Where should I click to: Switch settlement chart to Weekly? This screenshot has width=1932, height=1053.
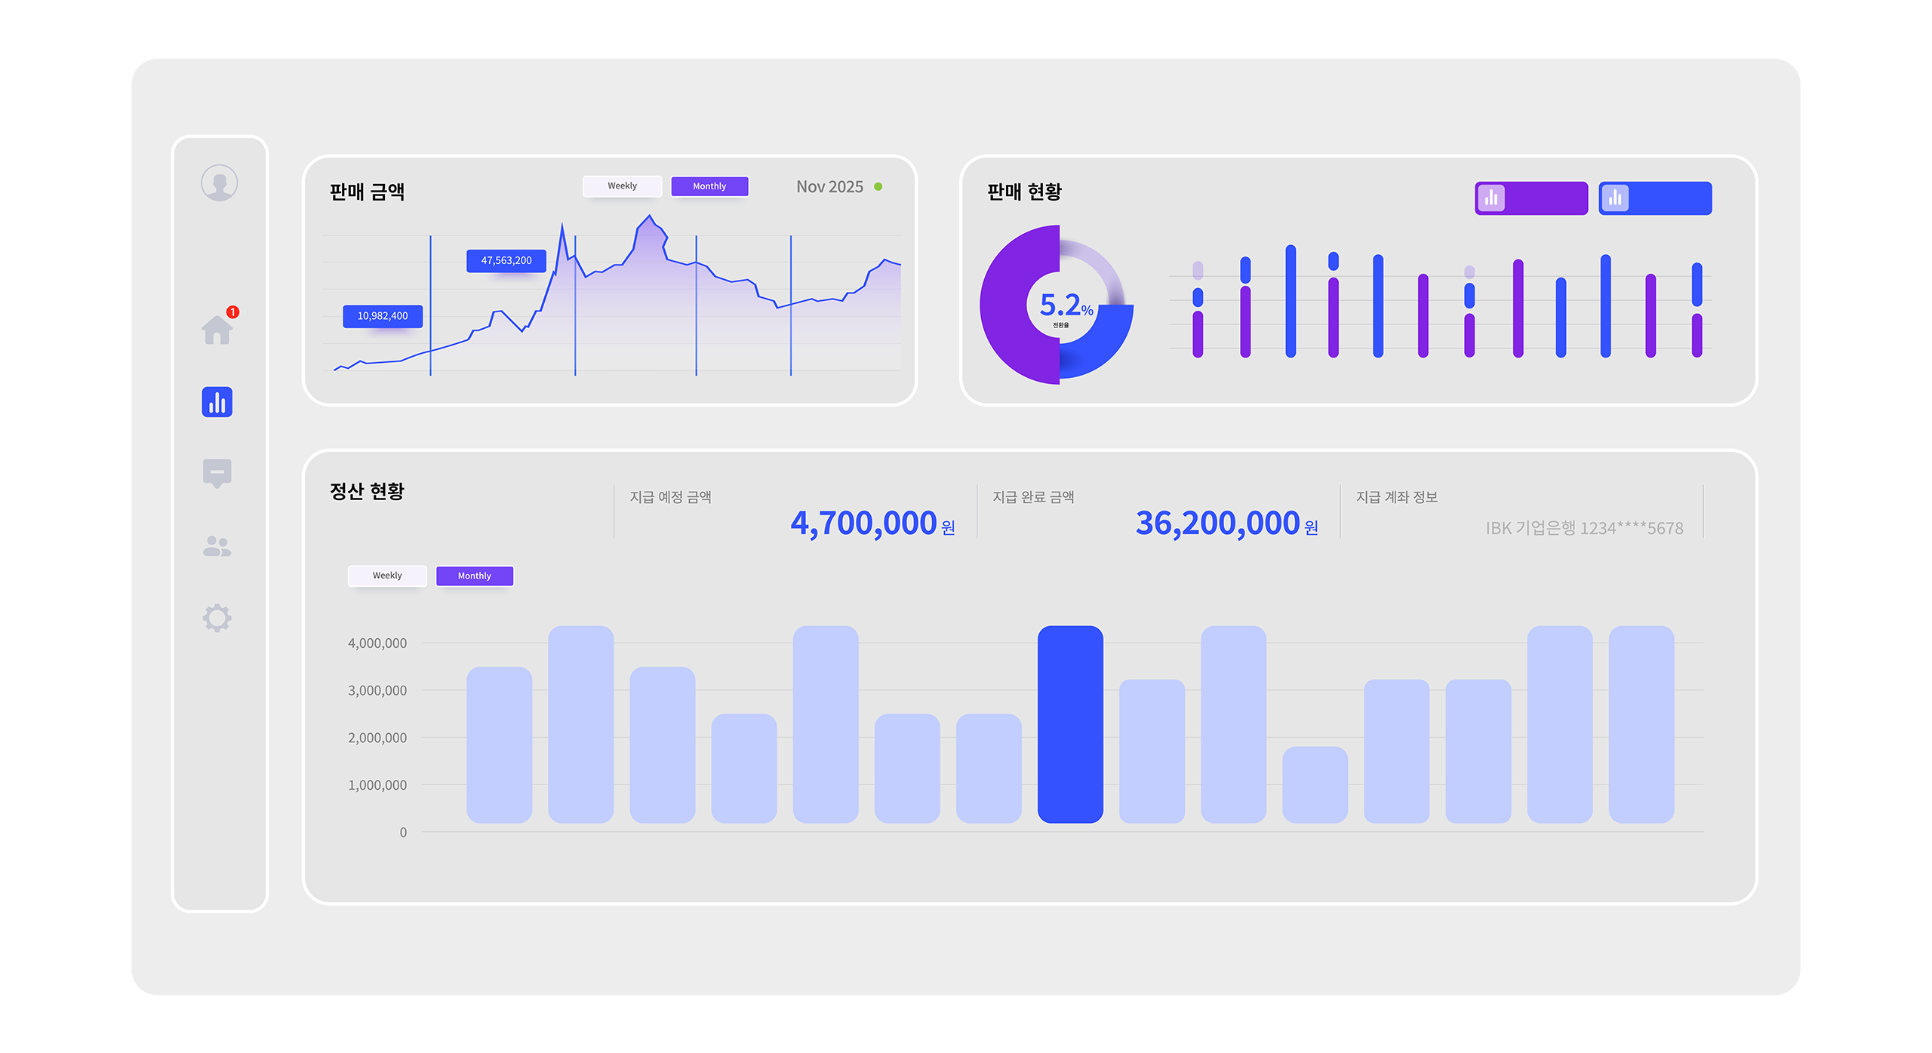(x=386, y=576)
